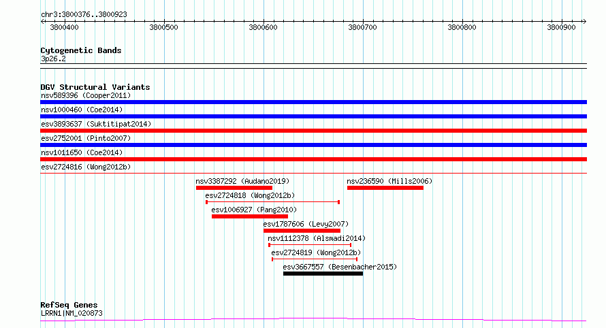Screen dimensions: 606x328
Task: Select the red bar under esv1006927
Action: pyautogui.click(x=250, y=216)
